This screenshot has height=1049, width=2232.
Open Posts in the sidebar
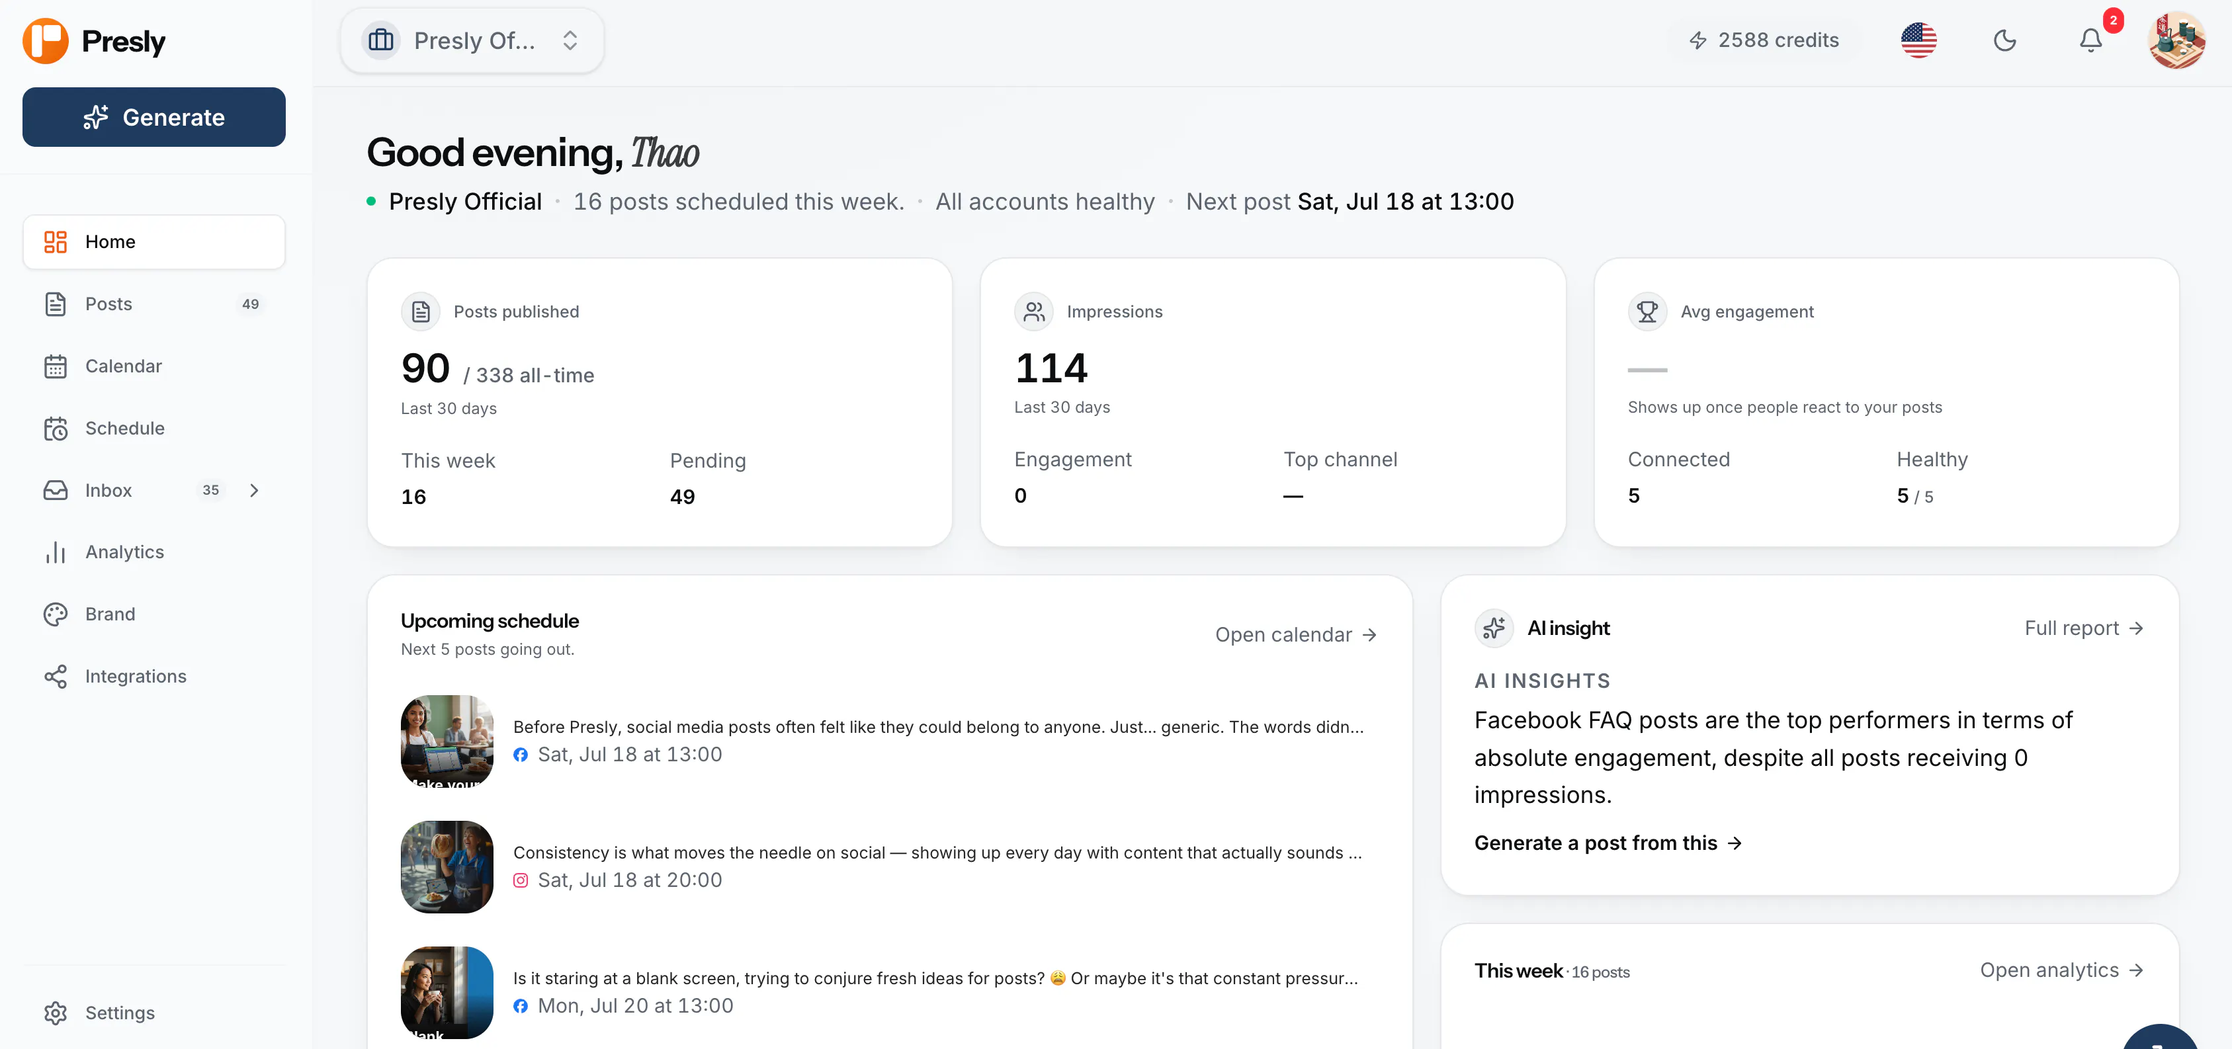tap(154, 304)
